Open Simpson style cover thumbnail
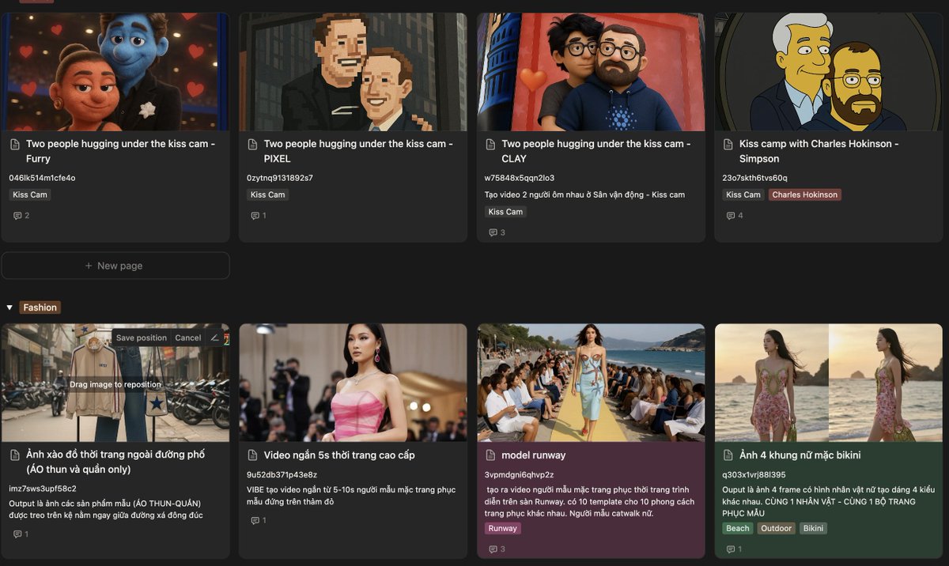This screenshot has width=949, height=566. pyautogui.click(x=829, y=72)
